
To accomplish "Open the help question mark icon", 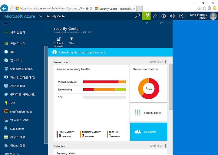I will click(181, 16).
